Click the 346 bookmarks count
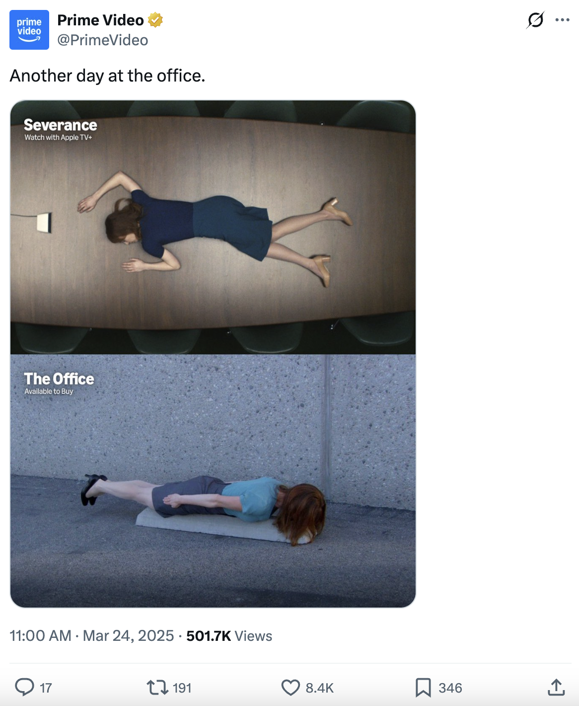 click(450, 688)
